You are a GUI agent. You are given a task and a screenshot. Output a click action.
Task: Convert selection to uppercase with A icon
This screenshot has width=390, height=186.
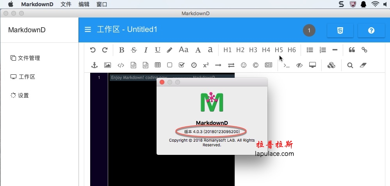[198, 50]
